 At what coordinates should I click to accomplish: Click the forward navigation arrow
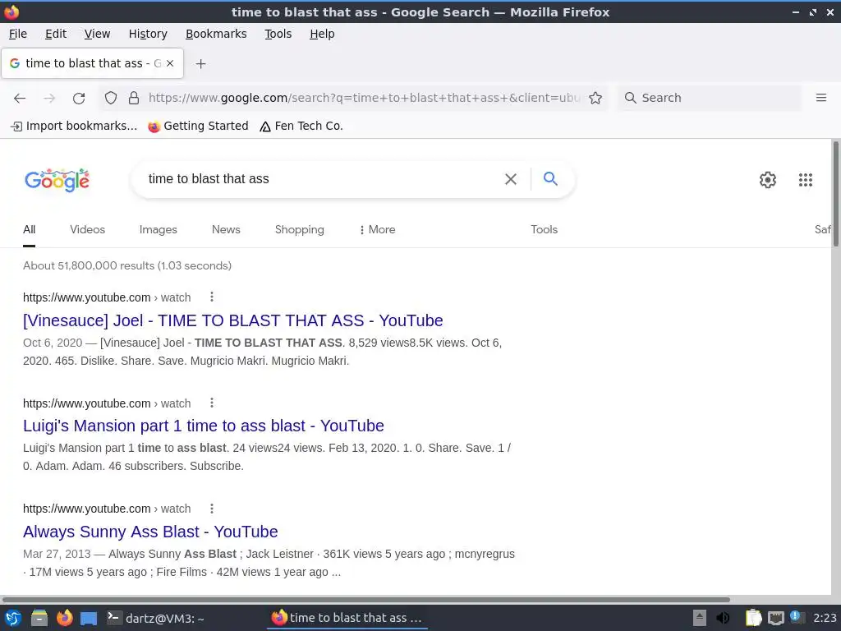click(x=49, y=98)
